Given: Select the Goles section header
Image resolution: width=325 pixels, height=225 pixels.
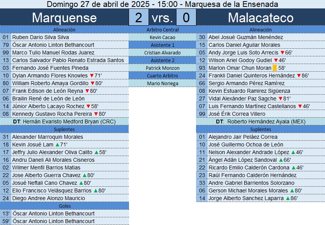Looking at the screenshot, I should pos(64,206).
